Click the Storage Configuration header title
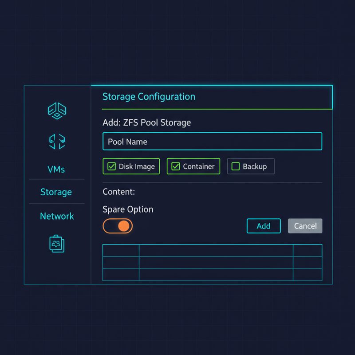 (x=149, y=97)
